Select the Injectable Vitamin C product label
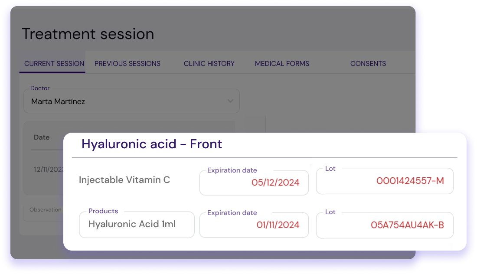Screen dimensions: 477x274 [124, 180]
